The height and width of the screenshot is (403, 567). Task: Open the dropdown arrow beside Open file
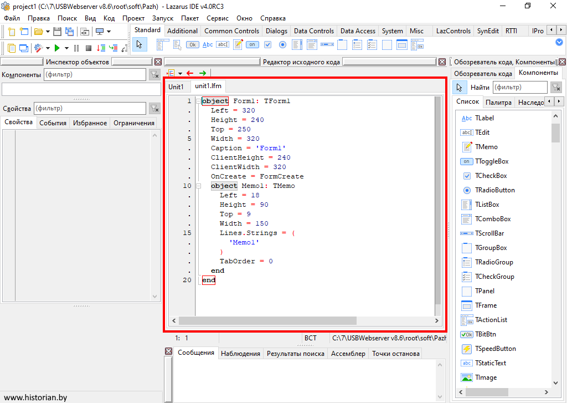tap(48, 32)
